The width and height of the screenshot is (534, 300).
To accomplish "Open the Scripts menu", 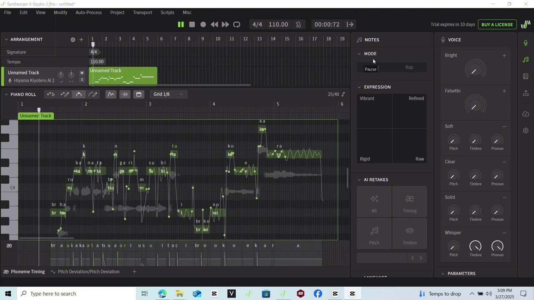I will click(x=167, y=12).
